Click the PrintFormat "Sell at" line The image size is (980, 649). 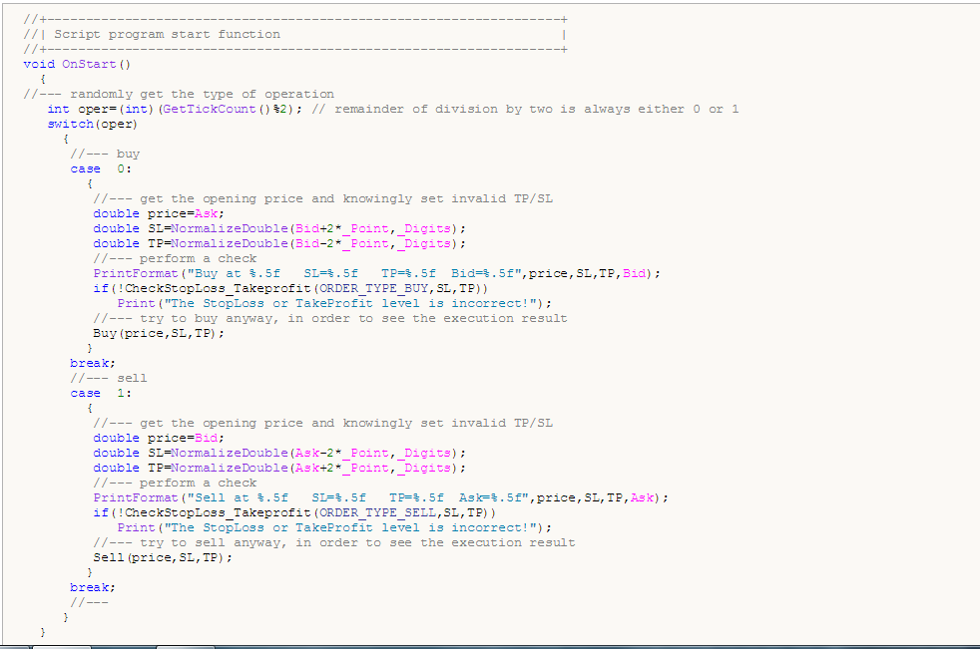click(380, 497)
